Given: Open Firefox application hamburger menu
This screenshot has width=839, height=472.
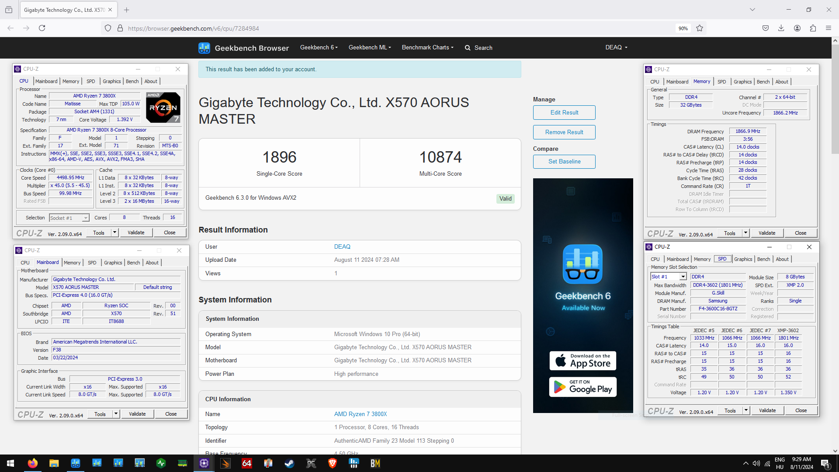Looking at the screenshot, I should pos(829,28).
